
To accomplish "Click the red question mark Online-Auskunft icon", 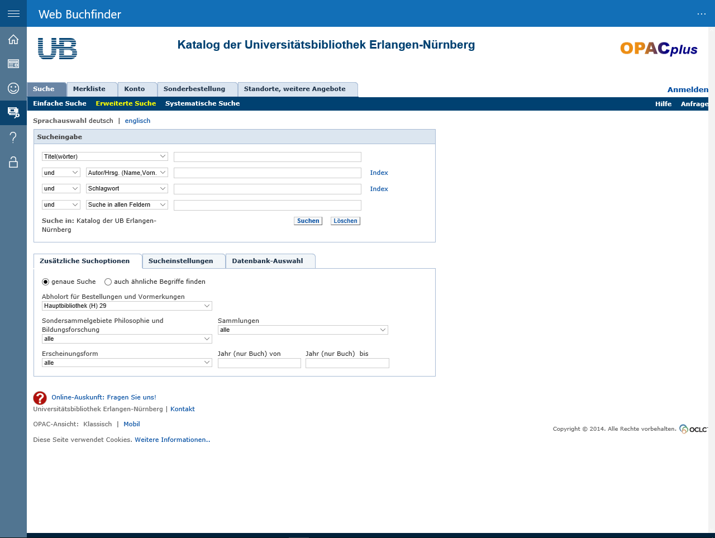I will [40, 398].
